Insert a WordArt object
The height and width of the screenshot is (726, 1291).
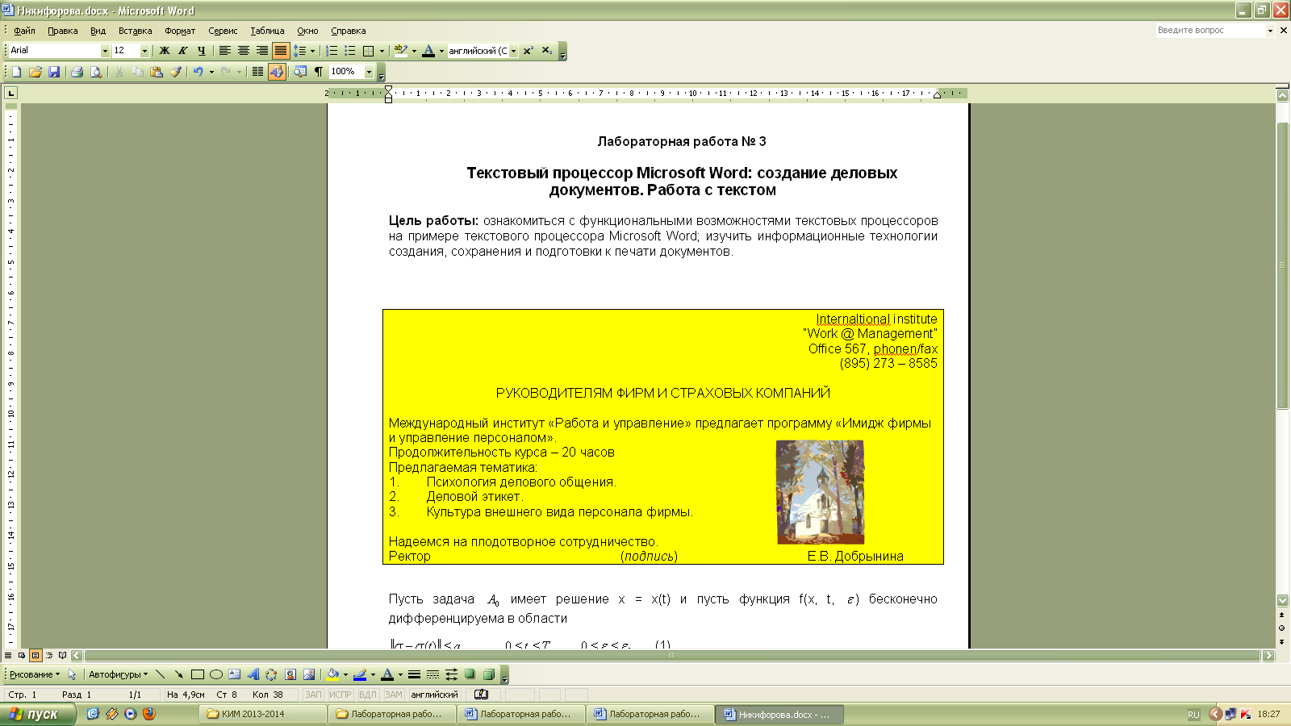(x=253, y=674)
